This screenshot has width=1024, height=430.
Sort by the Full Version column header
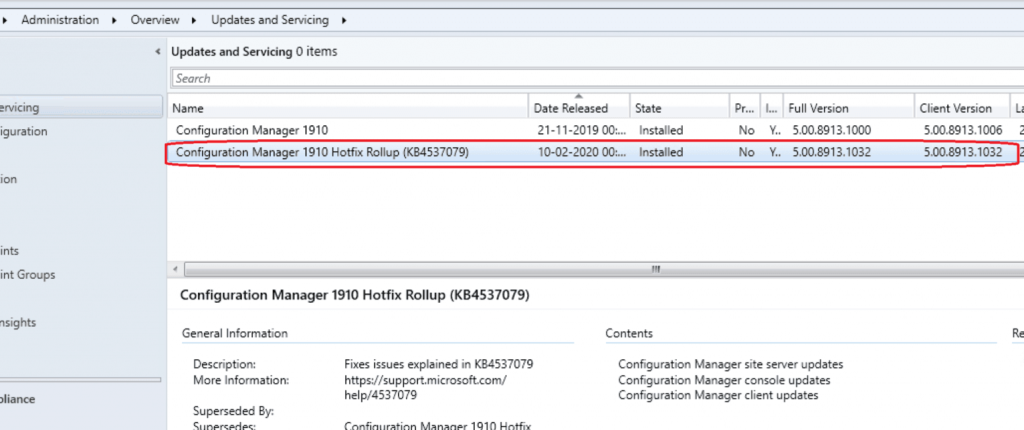(x=849, y=108)
